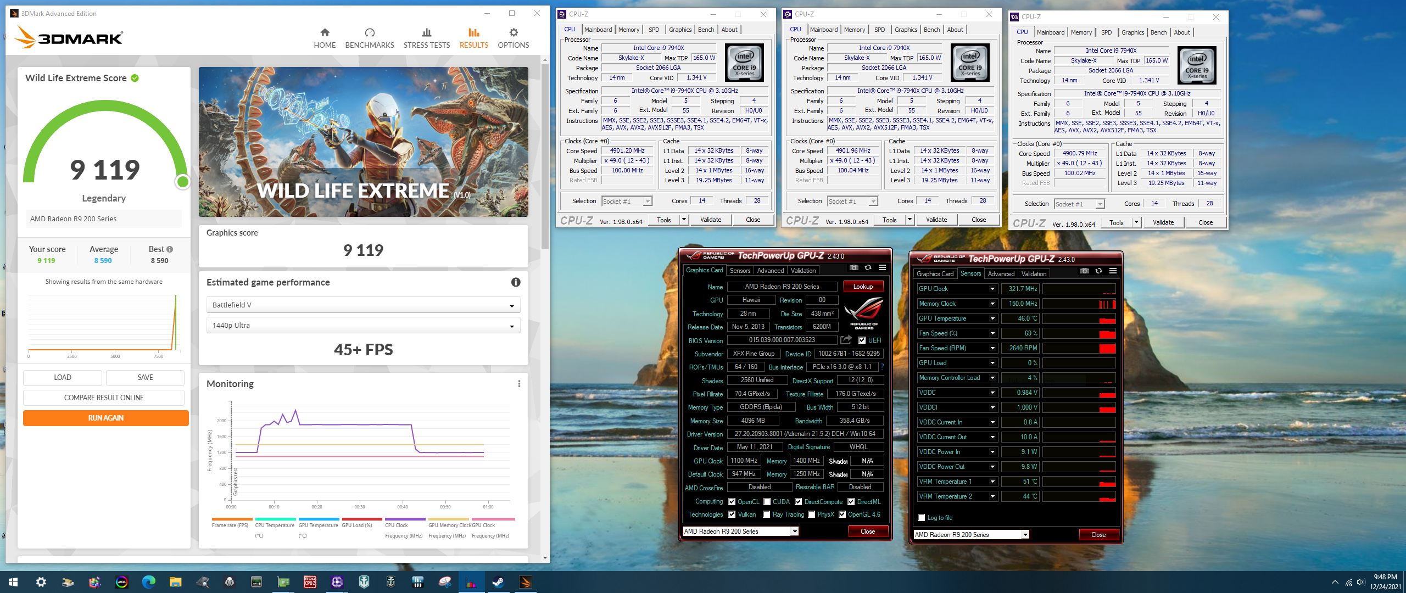The width and height of the screenshot is (1406, 593).
Task: Refresh GPU-Z Graphics Card window
Action: (868, 268)
